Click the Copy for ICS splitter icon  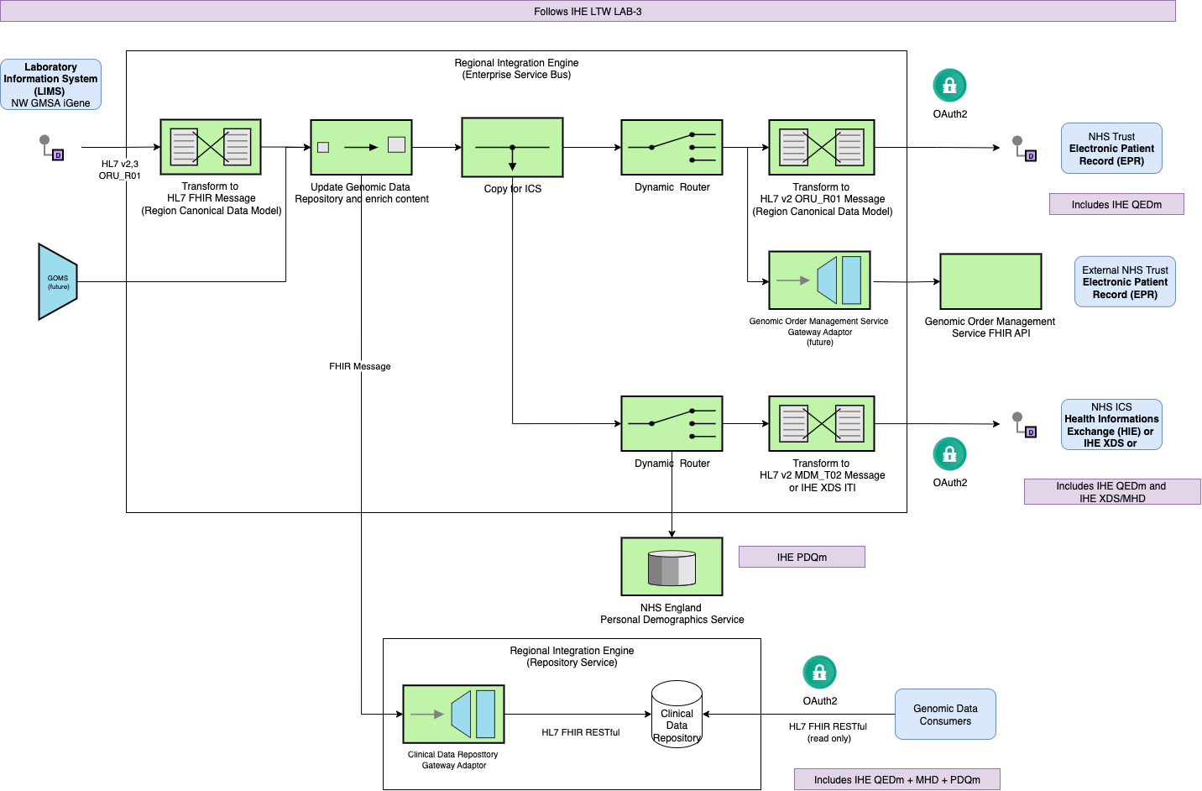pyautogui.click(x=512, y=147)
